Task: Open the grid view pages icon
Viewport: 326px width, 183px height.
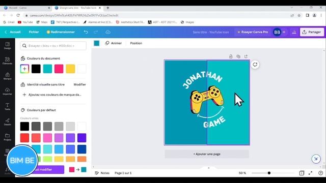Action: coord(302,173)
